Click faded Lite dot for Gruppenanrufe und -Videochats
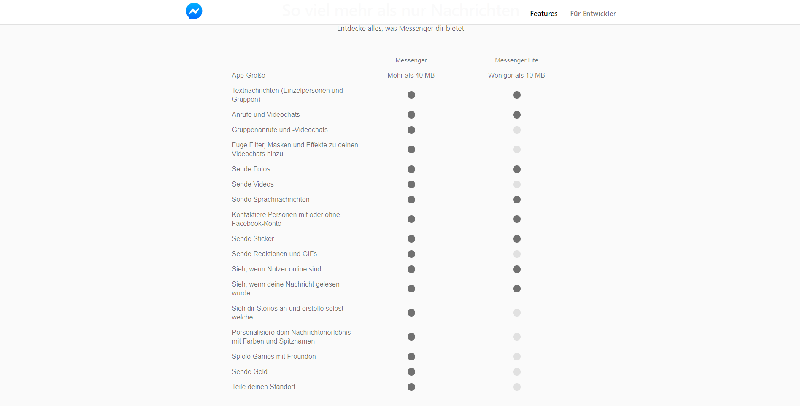This screenshot has height=406, width=800. [517, 130]
